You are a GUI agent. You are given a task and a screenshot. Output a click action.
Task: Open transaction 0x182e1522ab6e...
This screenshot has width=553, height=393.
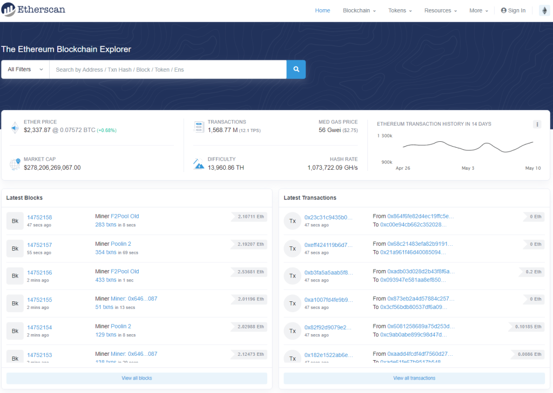click(329, 355)
